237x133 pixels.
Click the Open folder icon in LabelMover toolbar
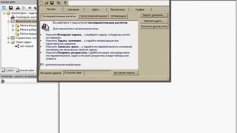pyautogui.click(x=47, y=3)
